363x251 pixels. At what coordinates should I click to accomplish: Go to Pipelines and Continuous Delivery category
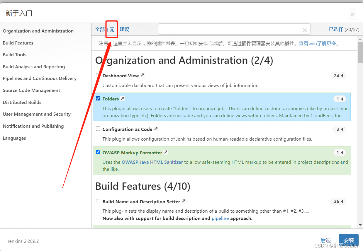40,78
